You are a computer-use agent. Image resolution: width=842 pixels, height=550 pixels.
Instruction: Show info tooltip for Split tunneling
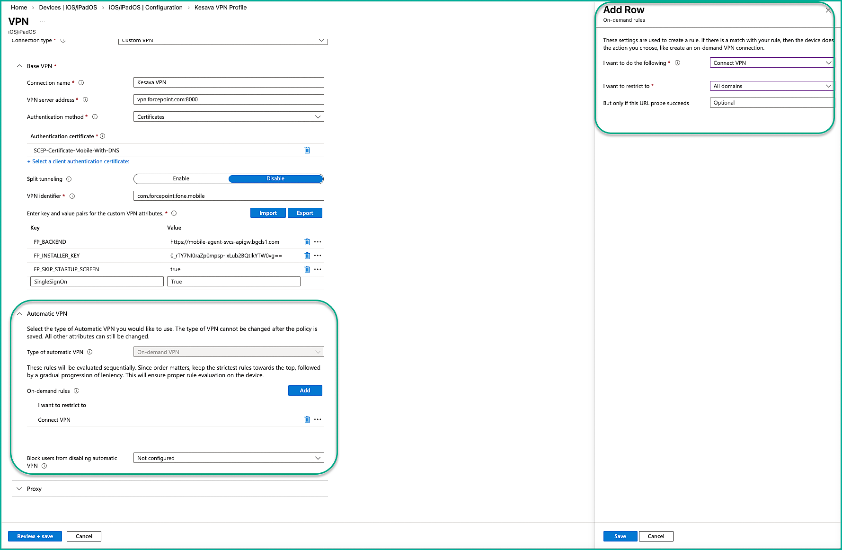[x=69, y=179]
